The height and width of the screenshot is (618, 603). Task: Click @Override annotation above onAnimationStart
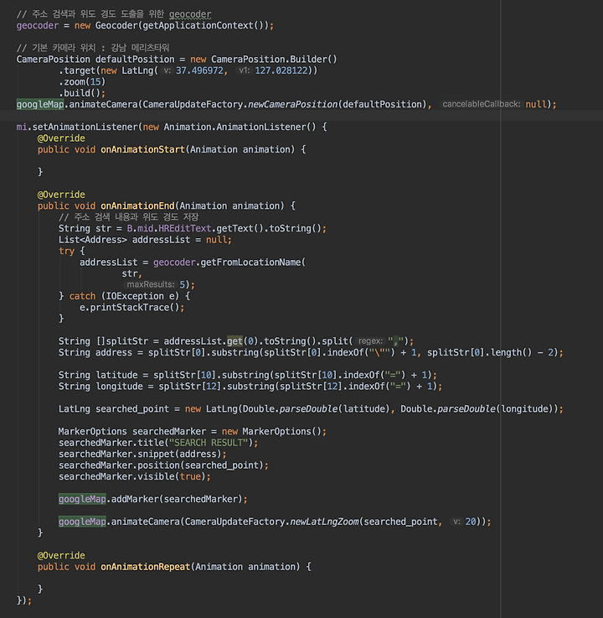pos(61,138)
